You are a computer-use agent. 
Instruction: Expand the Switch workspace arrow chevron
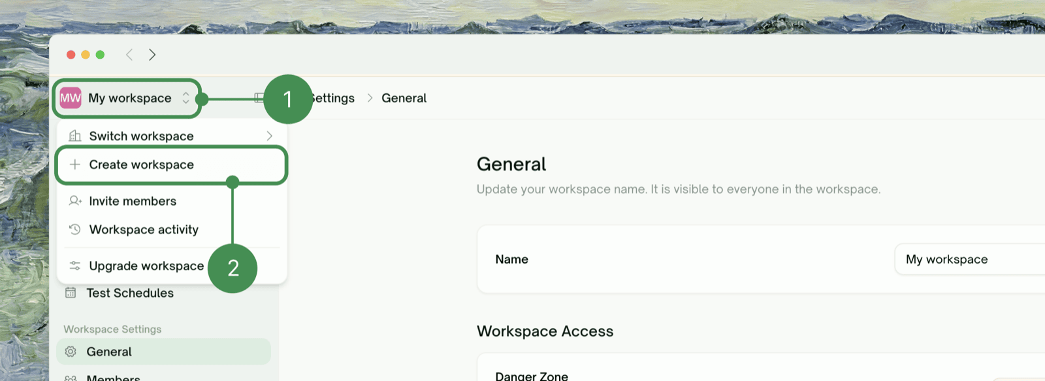pyautogui.click(x=269, y=136)
